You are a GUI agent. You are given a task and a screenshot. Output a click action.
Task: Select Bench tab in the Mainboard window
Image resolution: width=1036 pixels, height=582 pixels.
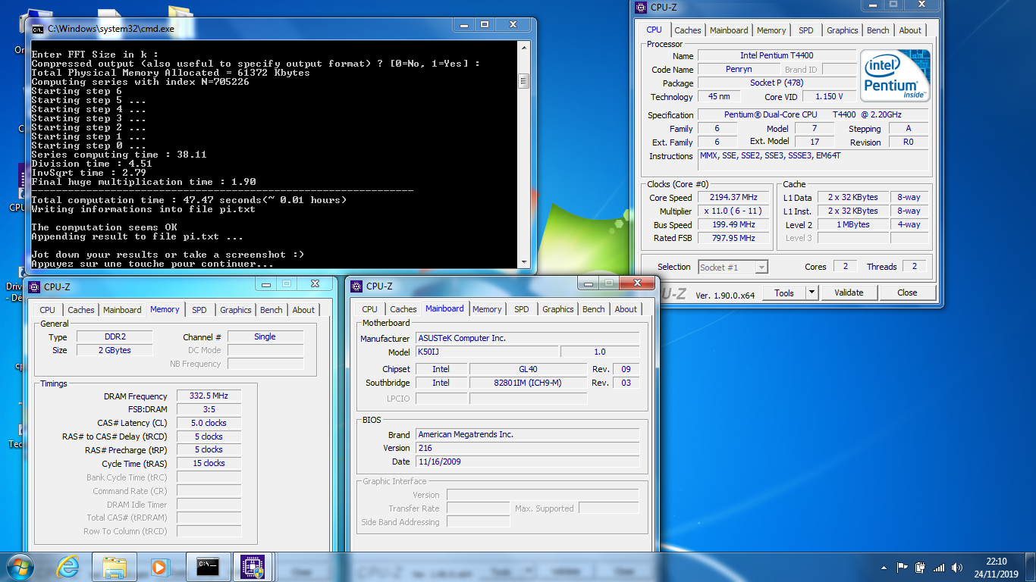click(x=594, y=309)
